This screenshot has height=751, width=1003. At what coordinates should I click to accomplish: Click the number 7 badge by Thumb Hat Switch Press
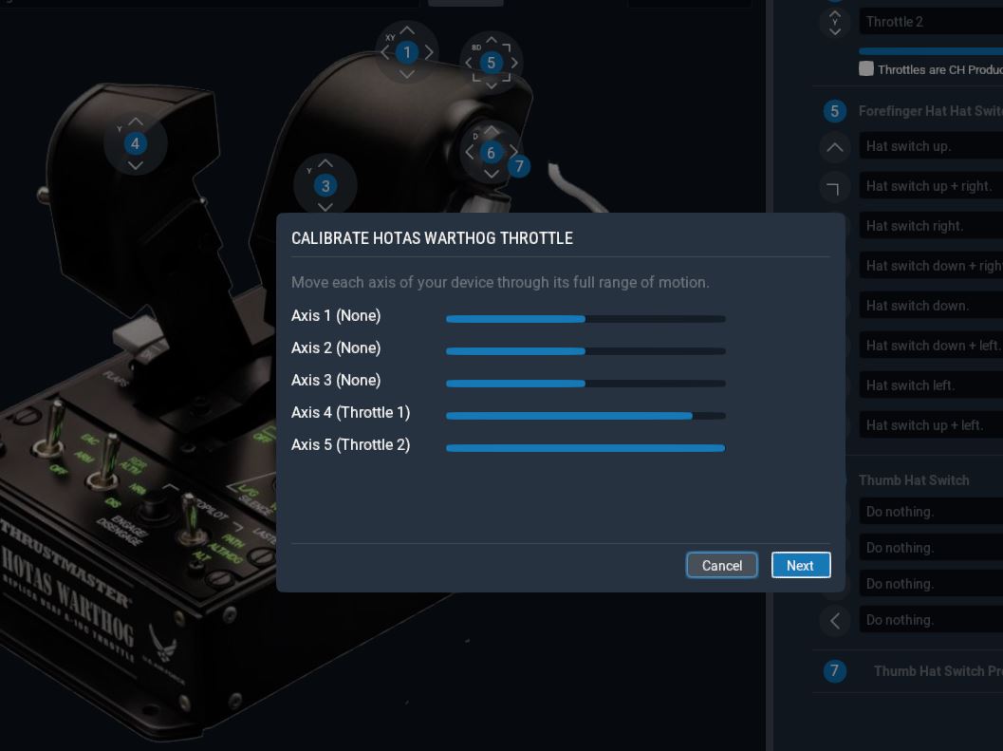834,671
